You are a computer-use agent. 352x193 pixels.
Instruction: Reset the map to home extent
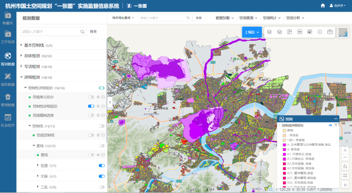coord(345,167)
